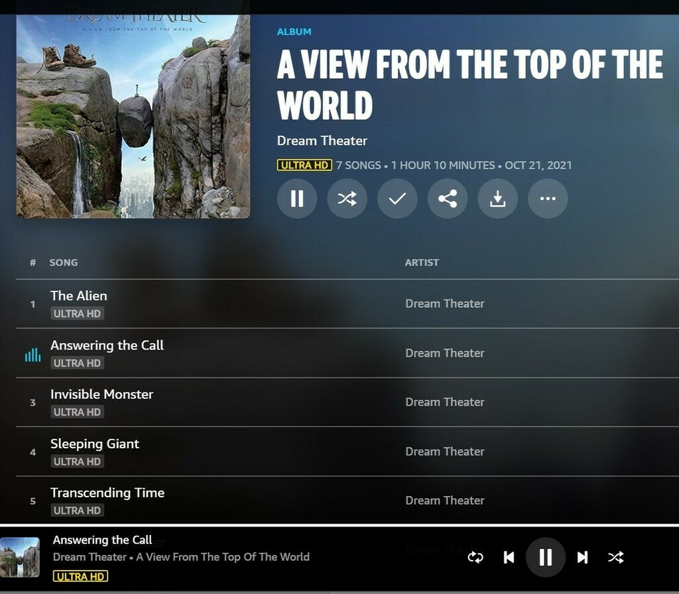
Task: Click the album title A View From The Top
Action: point(470,85)
